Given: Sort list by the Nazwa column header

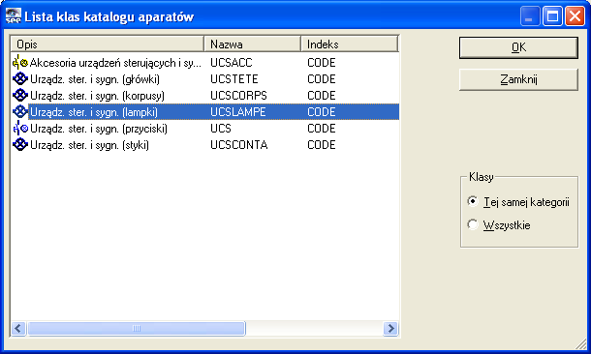Looking at the screenshot, I should coord(253,44).
